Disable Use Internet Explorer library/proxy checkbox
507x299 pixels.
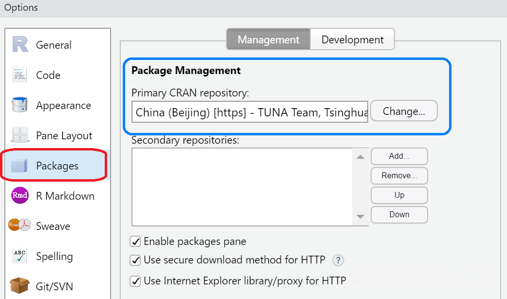tap(135, 281)
